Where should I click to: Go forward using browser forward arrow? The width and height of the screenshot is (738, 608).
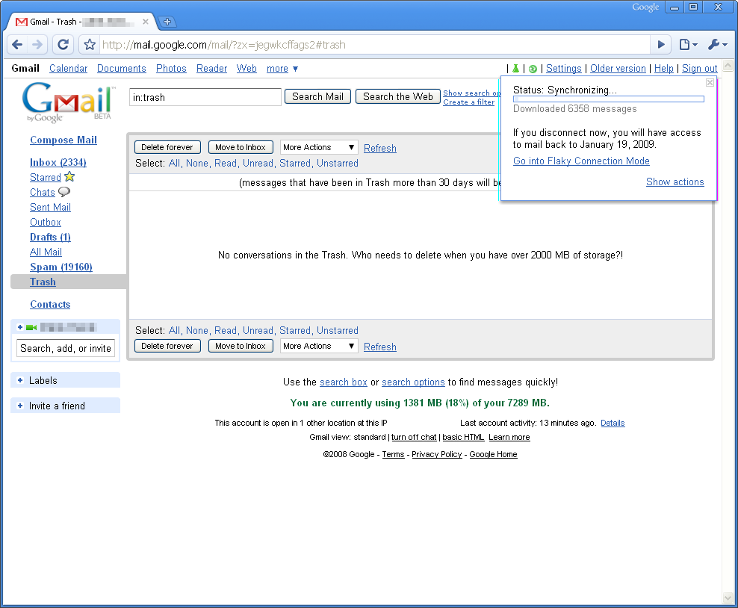click(37, 45)
